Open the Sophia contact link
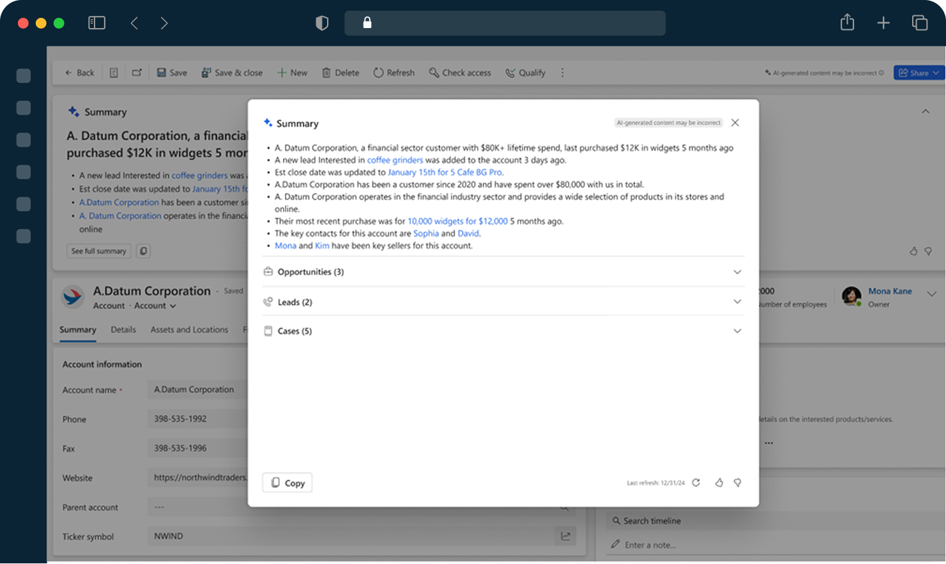The image size is (946, 564). (x=426, y=234)
